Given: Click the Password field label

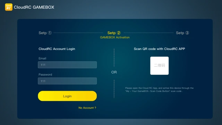Looking at the screenshot, I should pyautogui.click(x=45, y=75).
